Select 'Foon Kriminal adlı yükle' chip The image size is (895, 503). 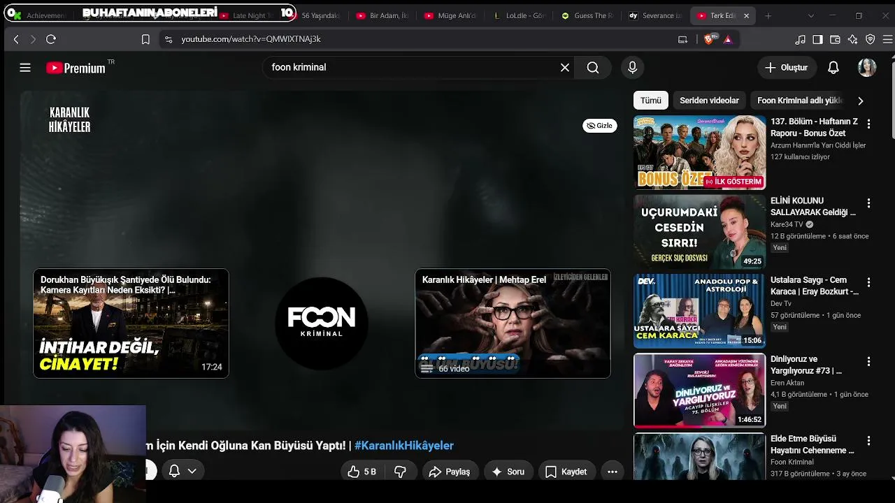[x=801, y=101]
